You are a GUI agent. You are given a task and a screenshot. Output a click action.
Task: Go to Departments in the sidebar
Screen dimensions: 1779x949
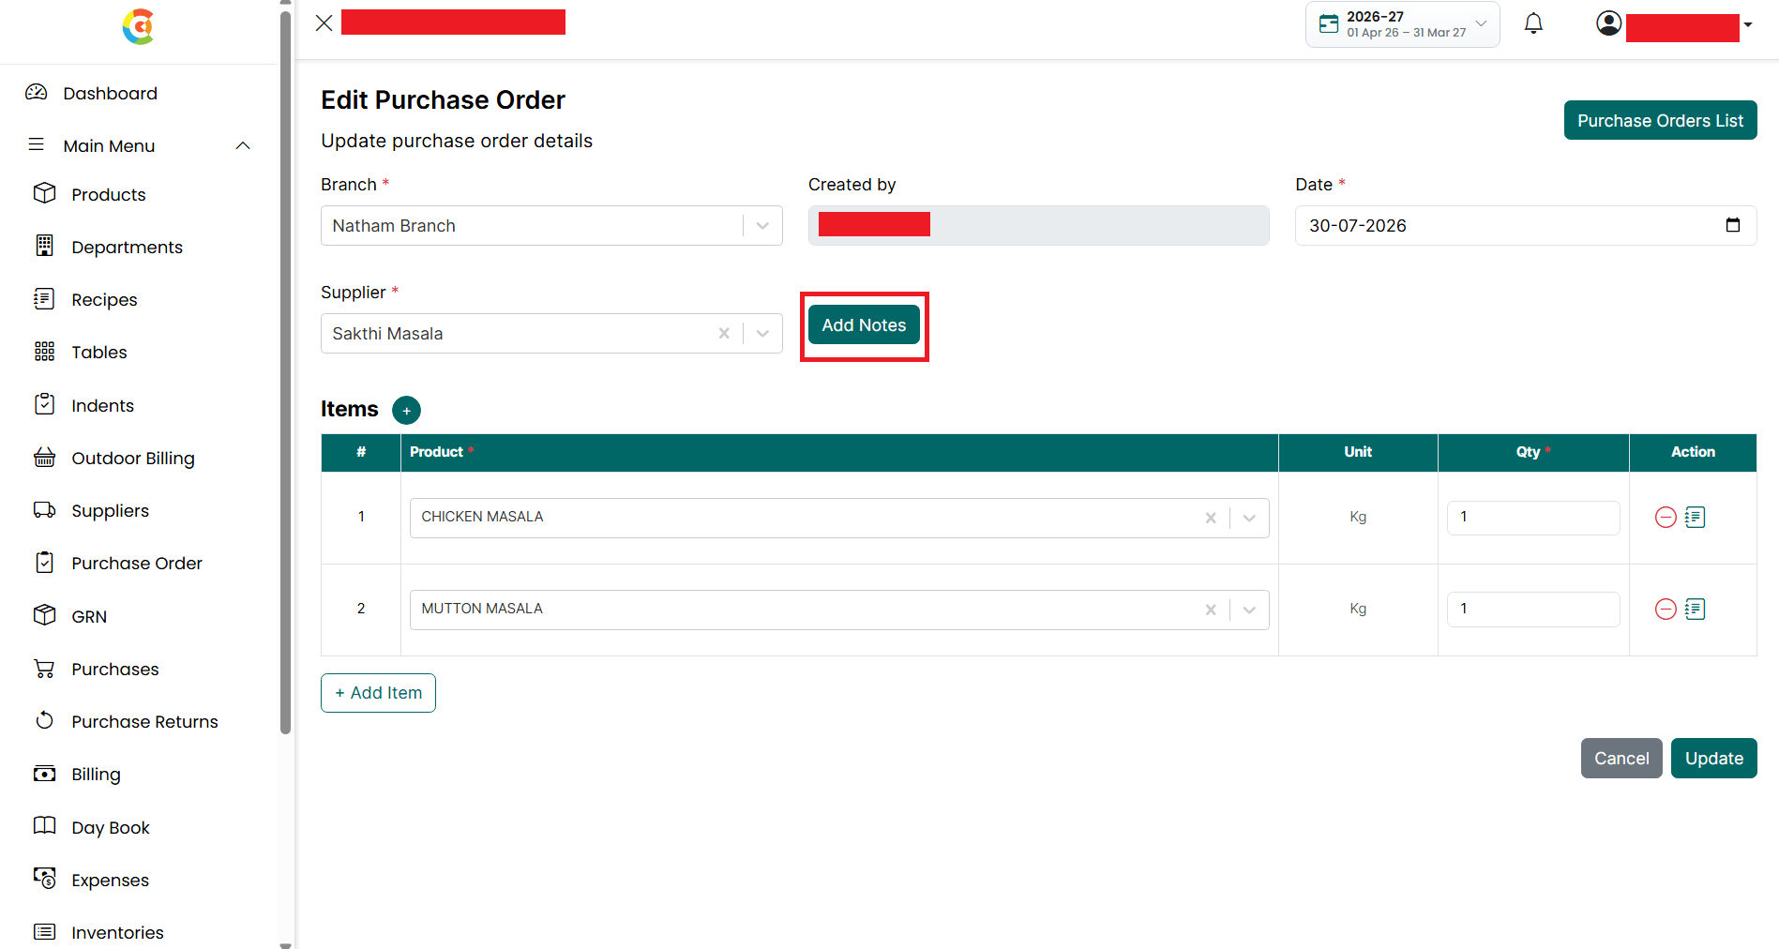click(127, 247)
